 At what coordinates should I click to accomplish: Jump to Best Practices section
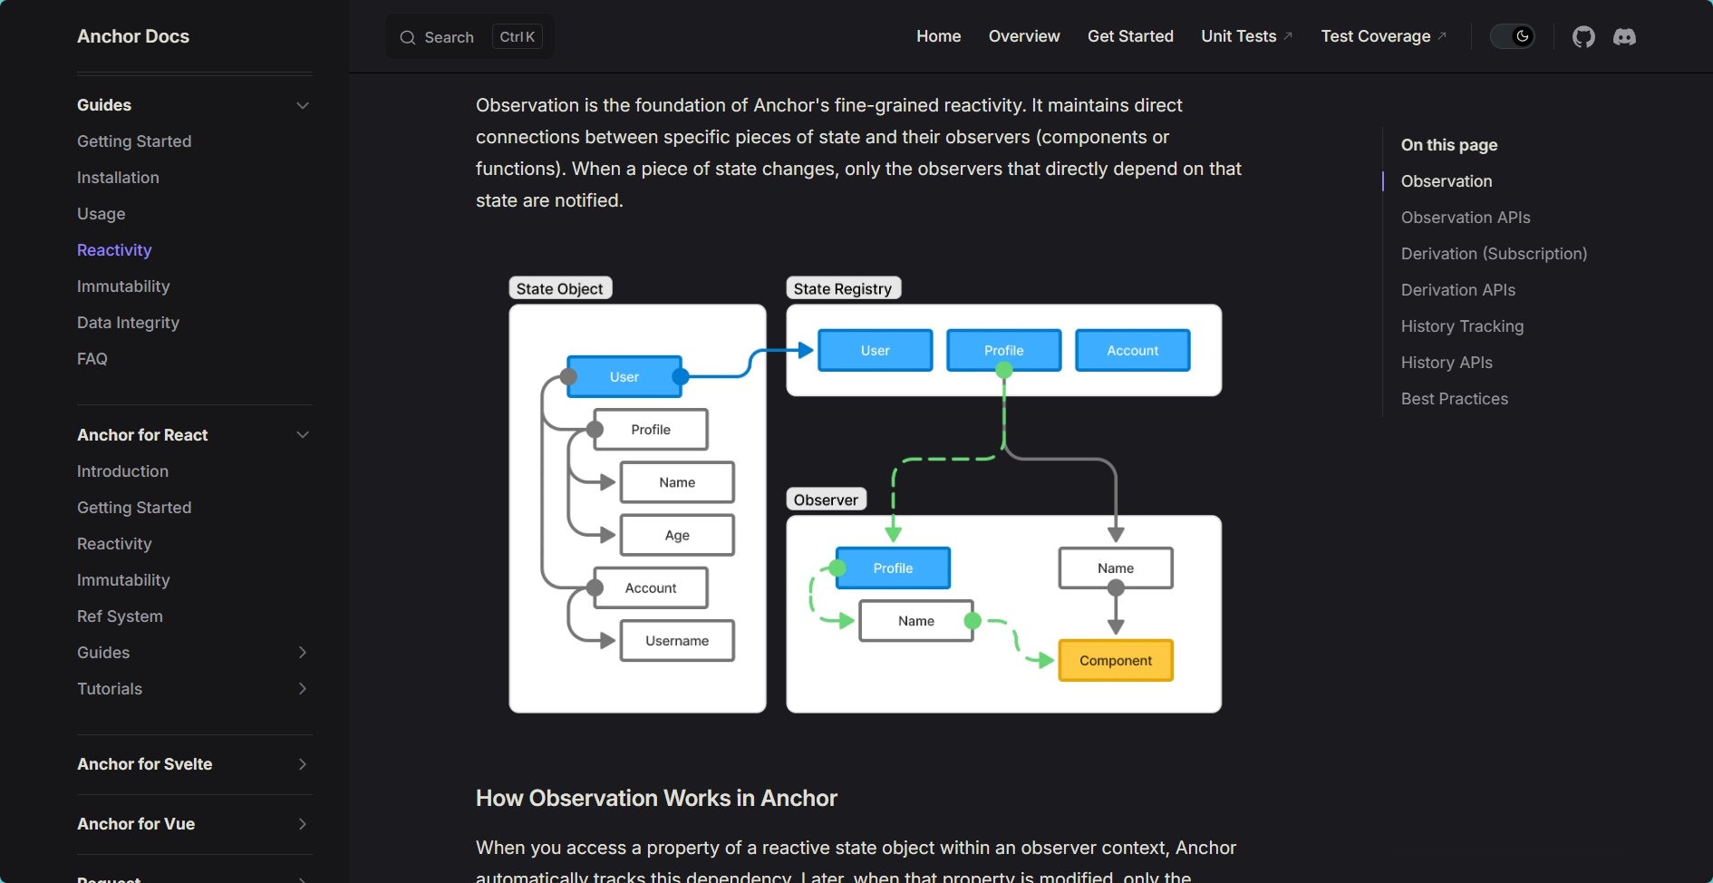(x=1455, y=399)
